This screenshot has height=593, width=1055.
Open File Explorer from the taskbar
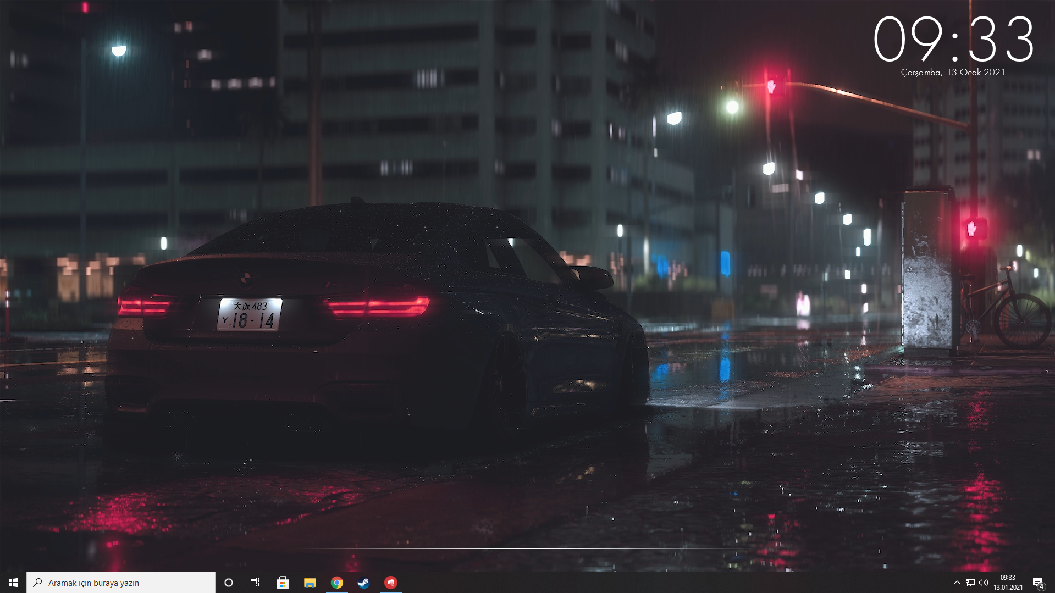click(x=311, y=583)
